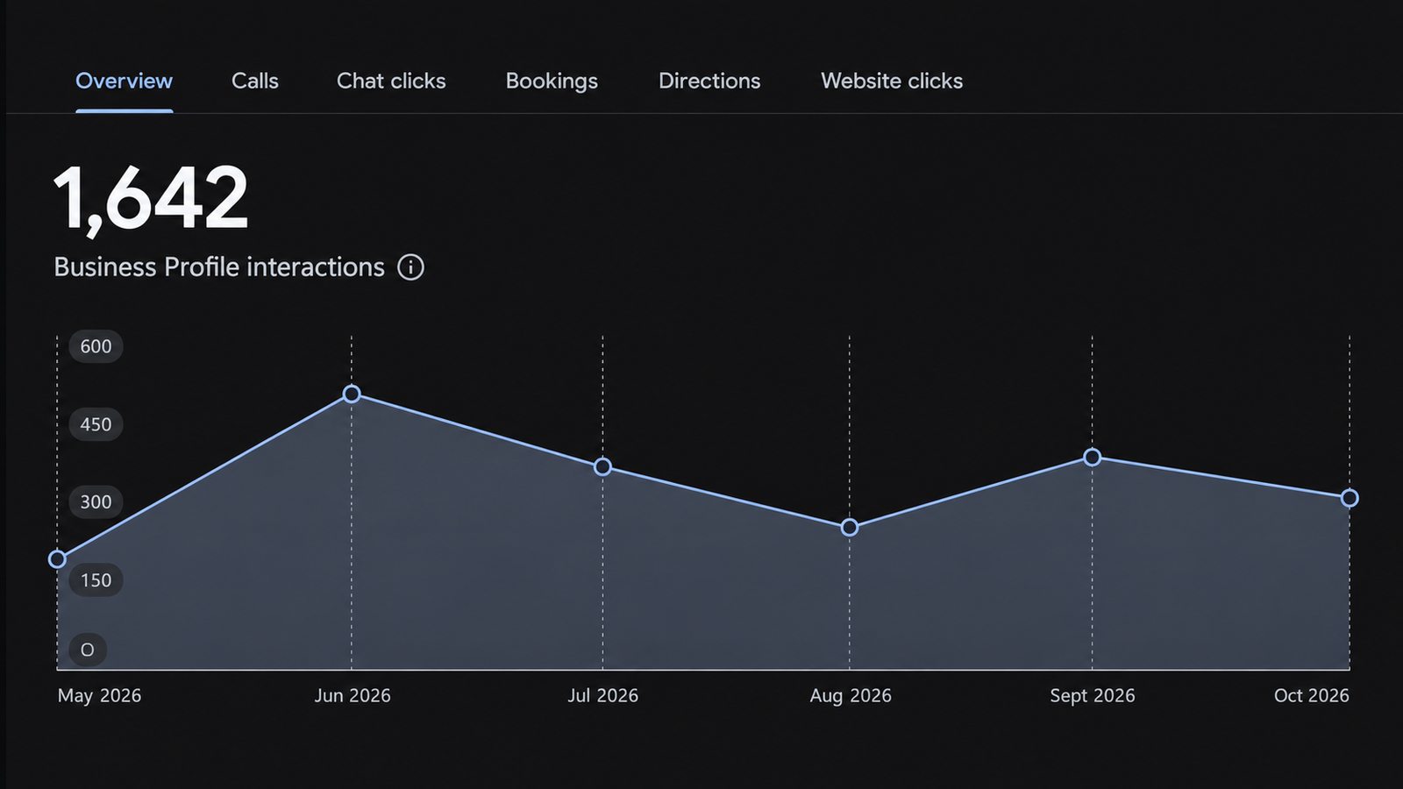Select the Aug 2026 data point
Screen dimensions: 1403x789
(x=850, y=528)
